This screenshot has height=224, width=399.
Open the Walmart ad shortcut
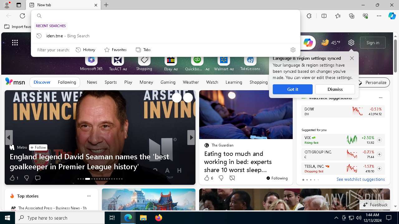coord(224,63)
